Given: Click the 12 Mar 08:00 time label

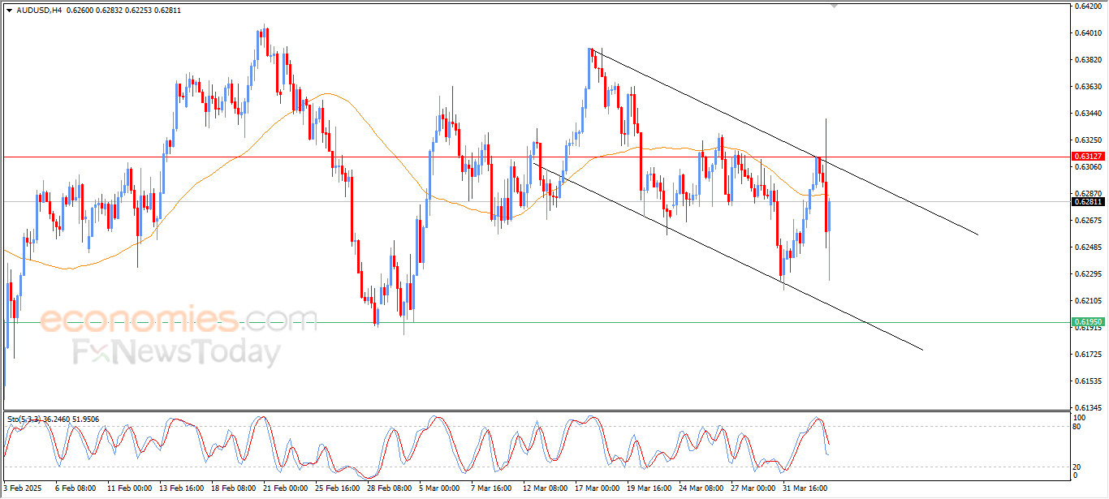Looking at the screenshot, I should (545, 488).
